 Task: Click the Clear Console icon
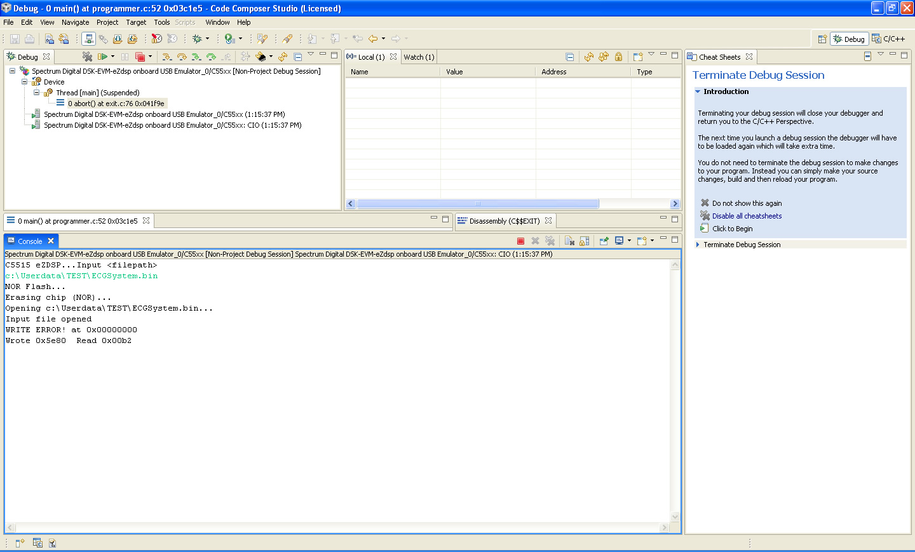pos(569,241)
